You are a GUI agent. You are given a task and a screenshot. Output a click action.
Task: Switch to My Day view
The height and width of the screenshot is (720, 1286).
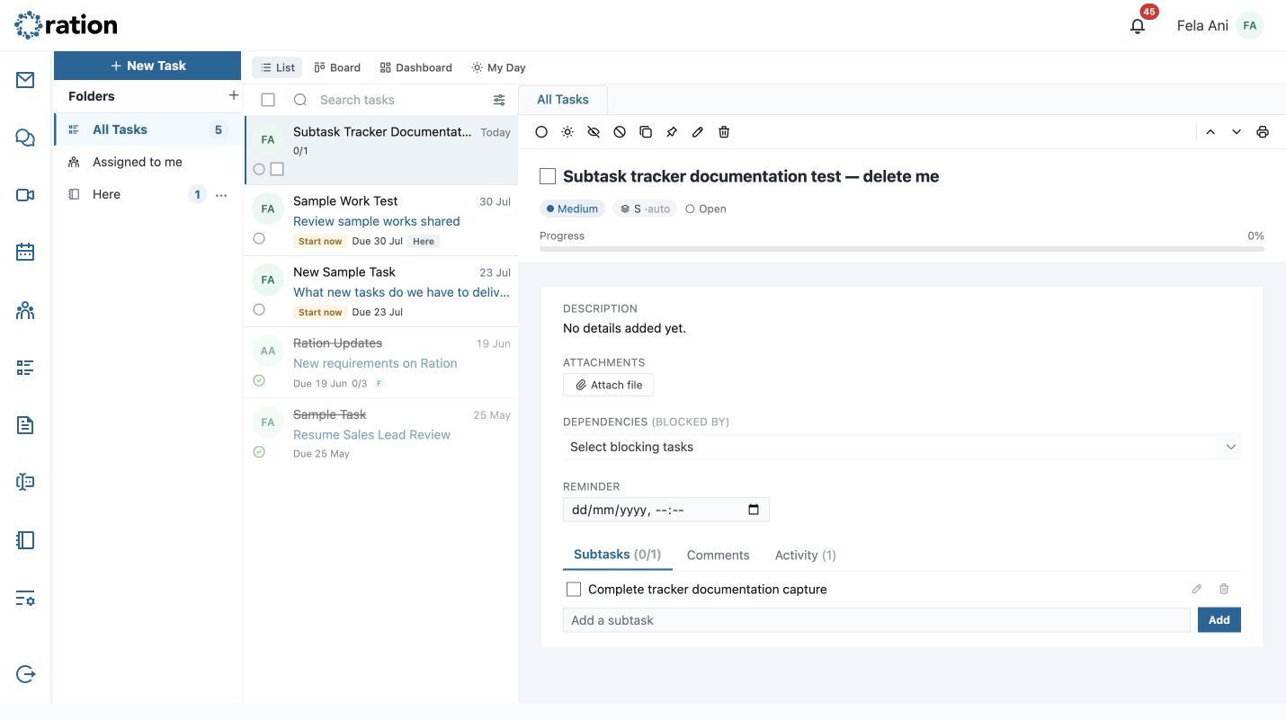[x=499, y=67]
